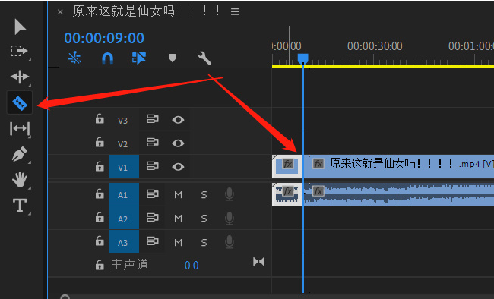Close the sequence tab

click(x=60, y=12)
